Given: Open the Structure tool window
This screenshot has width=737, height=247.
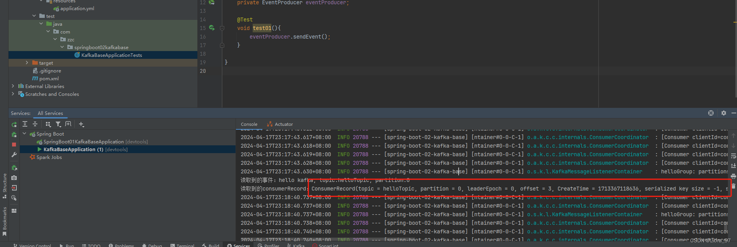Looking at the screenshot, I should click(5, 186).
